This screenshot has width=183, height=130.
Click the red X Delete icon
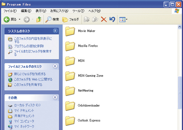tap(104, 19)
